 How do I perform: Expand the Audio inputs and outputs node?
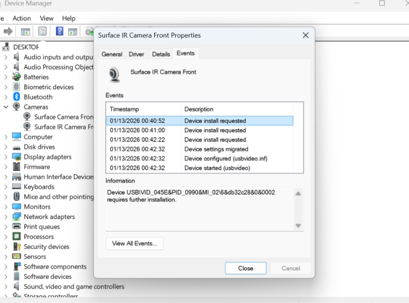6,57
